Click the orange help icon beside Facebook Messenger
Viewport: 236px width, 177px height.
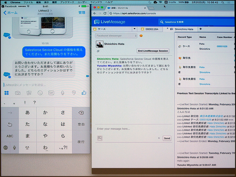pos(141,36)
